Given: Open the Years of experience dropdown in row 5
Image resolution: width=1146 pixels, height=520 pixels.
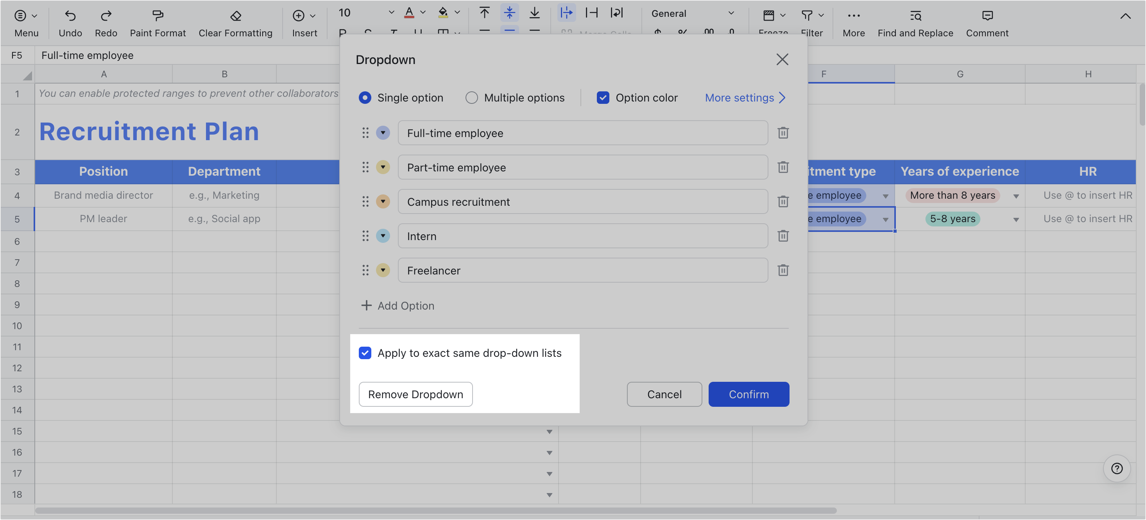Looking at the screenshot, I should click(1017, 219).
